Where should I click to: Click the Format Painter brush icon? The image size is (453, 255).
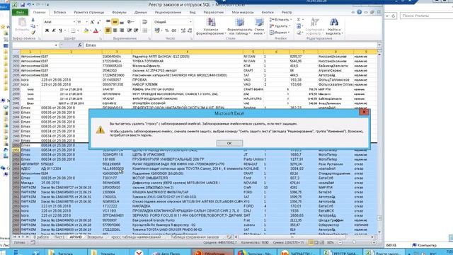[x=33, y=33]
